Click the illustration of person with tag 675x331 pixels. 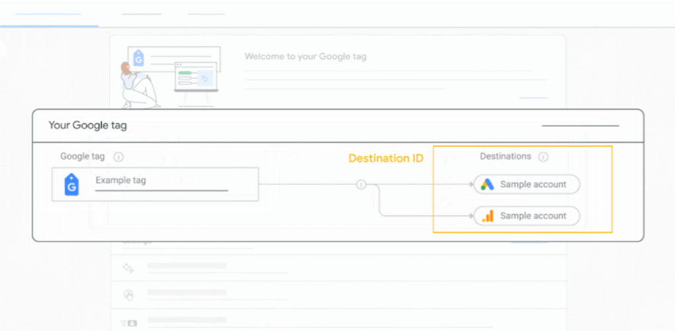pyautogui.click(x=171, y=77)
